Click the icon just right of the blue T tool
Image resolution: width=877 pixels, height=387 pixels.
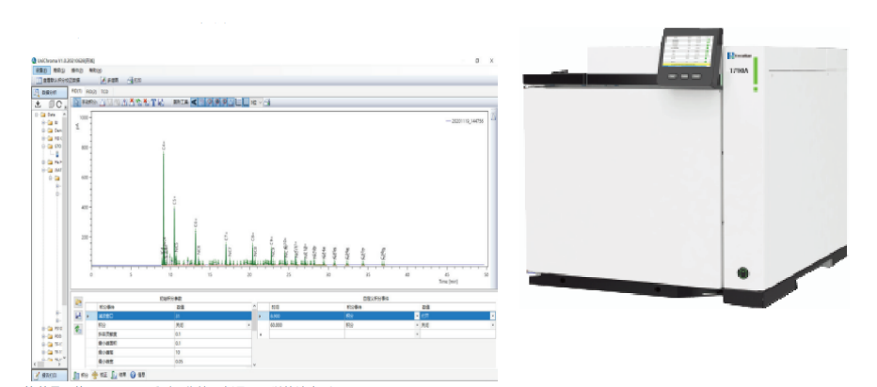click(x=161, y=102)
